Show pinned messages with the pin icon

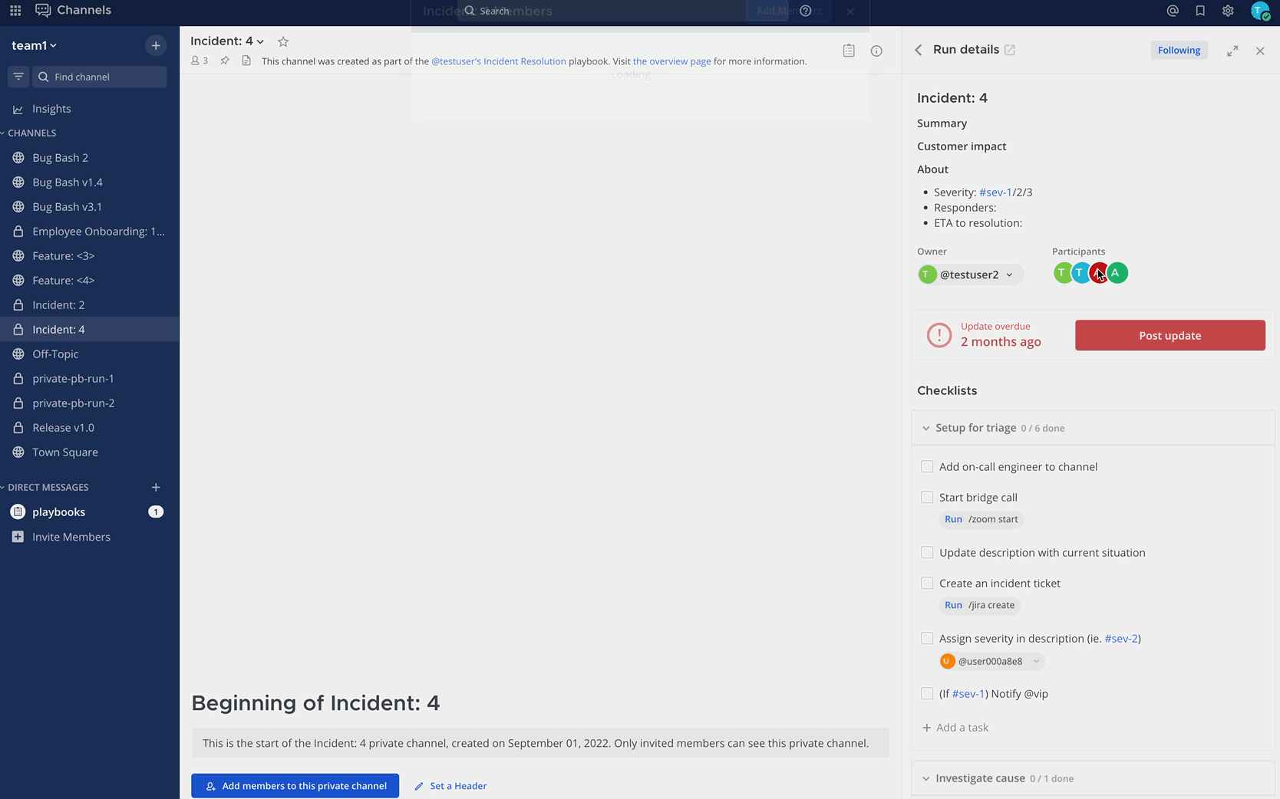[x=224, y=61]
